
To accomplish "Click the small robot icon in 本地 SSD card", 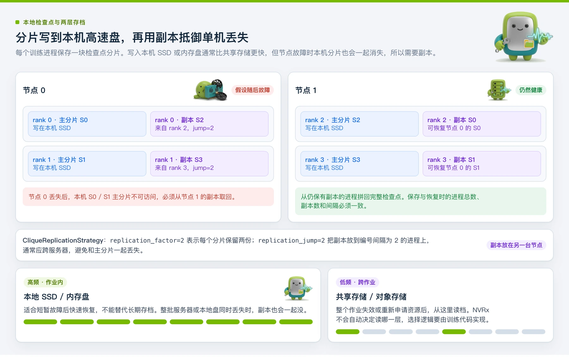I will [x=298, y=288].
